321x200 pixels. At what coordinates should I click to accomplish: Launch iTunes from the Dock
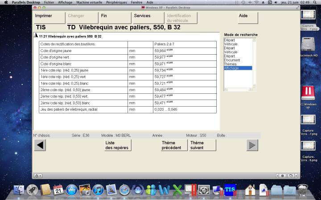point(98,190)
